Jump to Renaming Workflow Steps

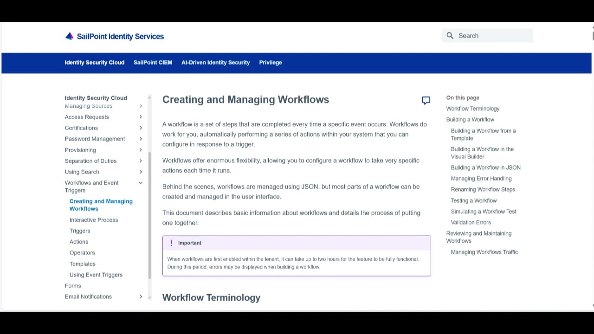(x=483, y=189)
